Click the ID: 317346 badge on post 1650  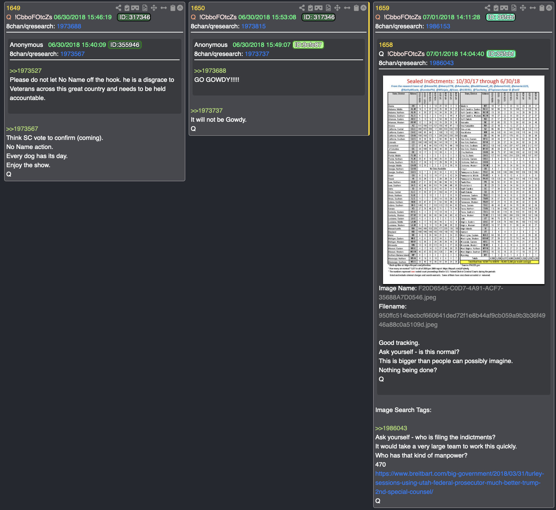coord(319,17)
